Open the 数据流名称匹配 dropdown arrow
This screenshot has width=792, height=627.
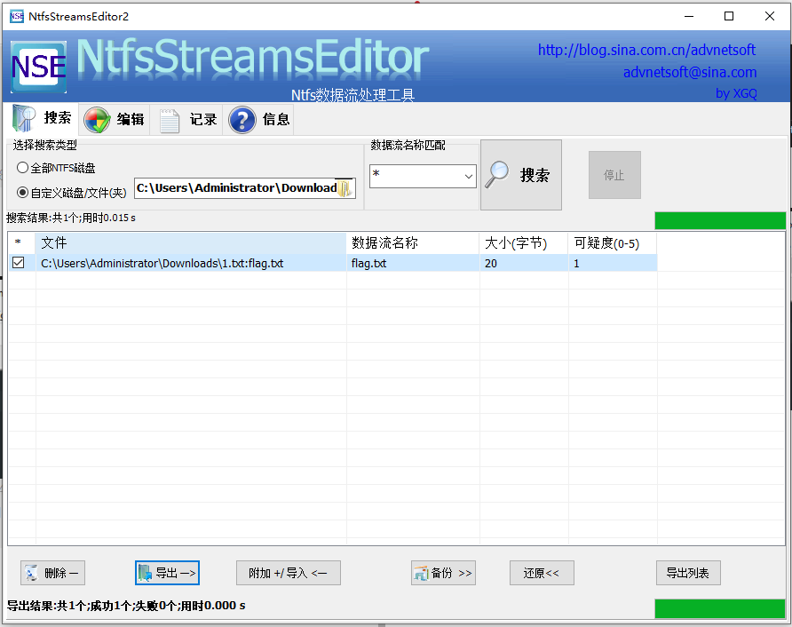click(468, 177)
